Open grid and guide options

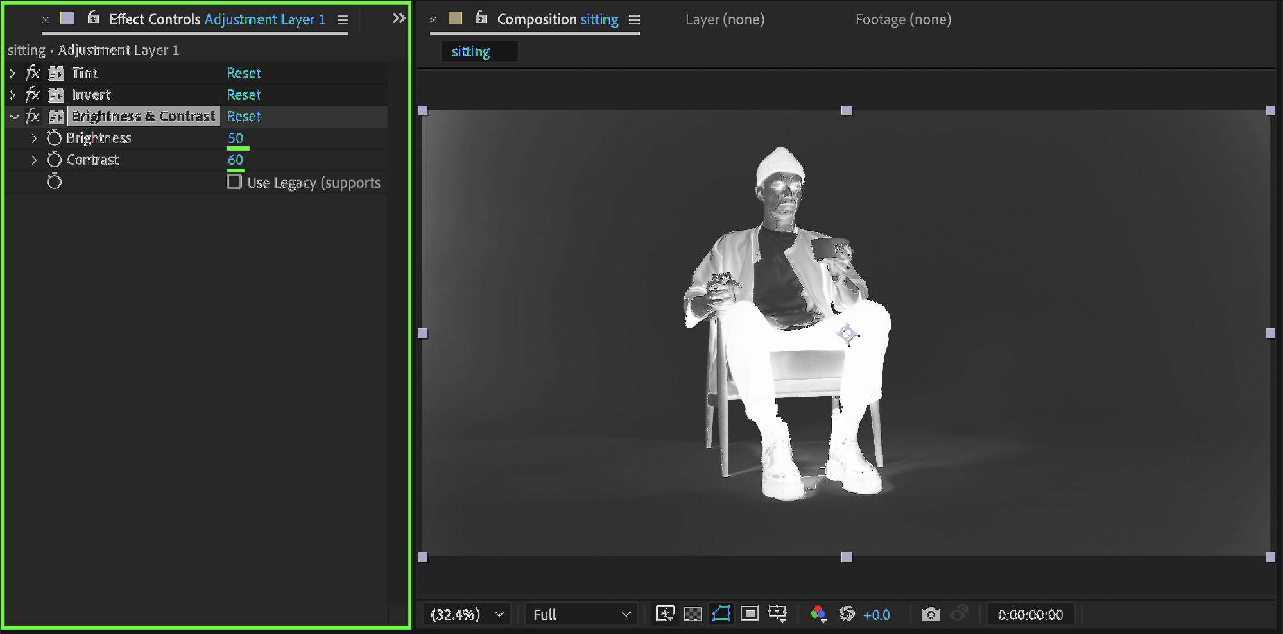[777, 613]
